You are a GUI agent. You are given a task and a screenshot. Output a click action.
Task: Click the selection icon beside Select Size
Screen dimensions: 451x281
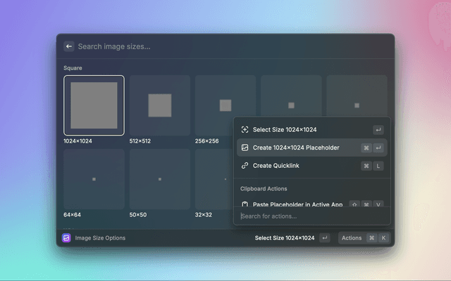click(245, 130)
